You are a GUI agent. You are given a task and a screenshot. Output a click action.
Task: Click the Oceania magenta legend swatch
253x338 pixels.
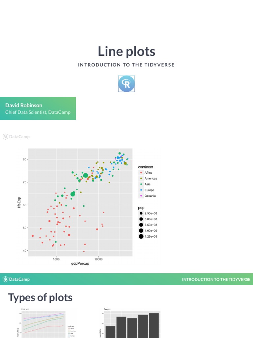[141, 196]
